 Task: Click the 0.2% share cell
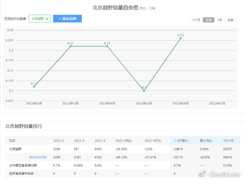pyautogui.click(x=98, y=166)
